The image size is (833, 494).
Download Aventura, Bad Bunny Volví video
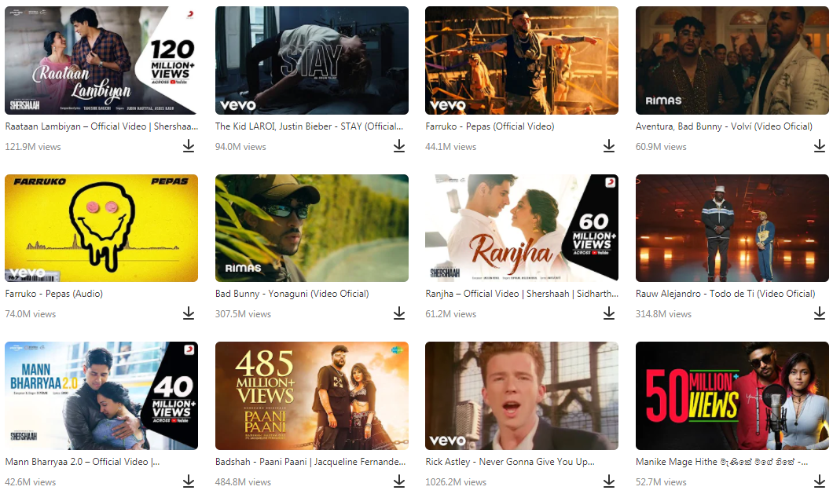pos(819,146)
